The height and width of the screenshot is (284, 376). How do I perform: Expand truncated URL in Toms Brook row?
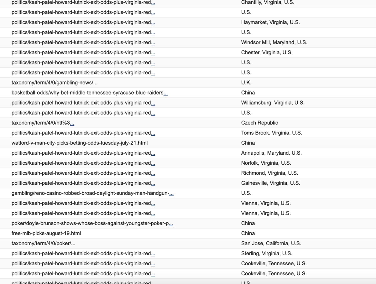(153, 133)
